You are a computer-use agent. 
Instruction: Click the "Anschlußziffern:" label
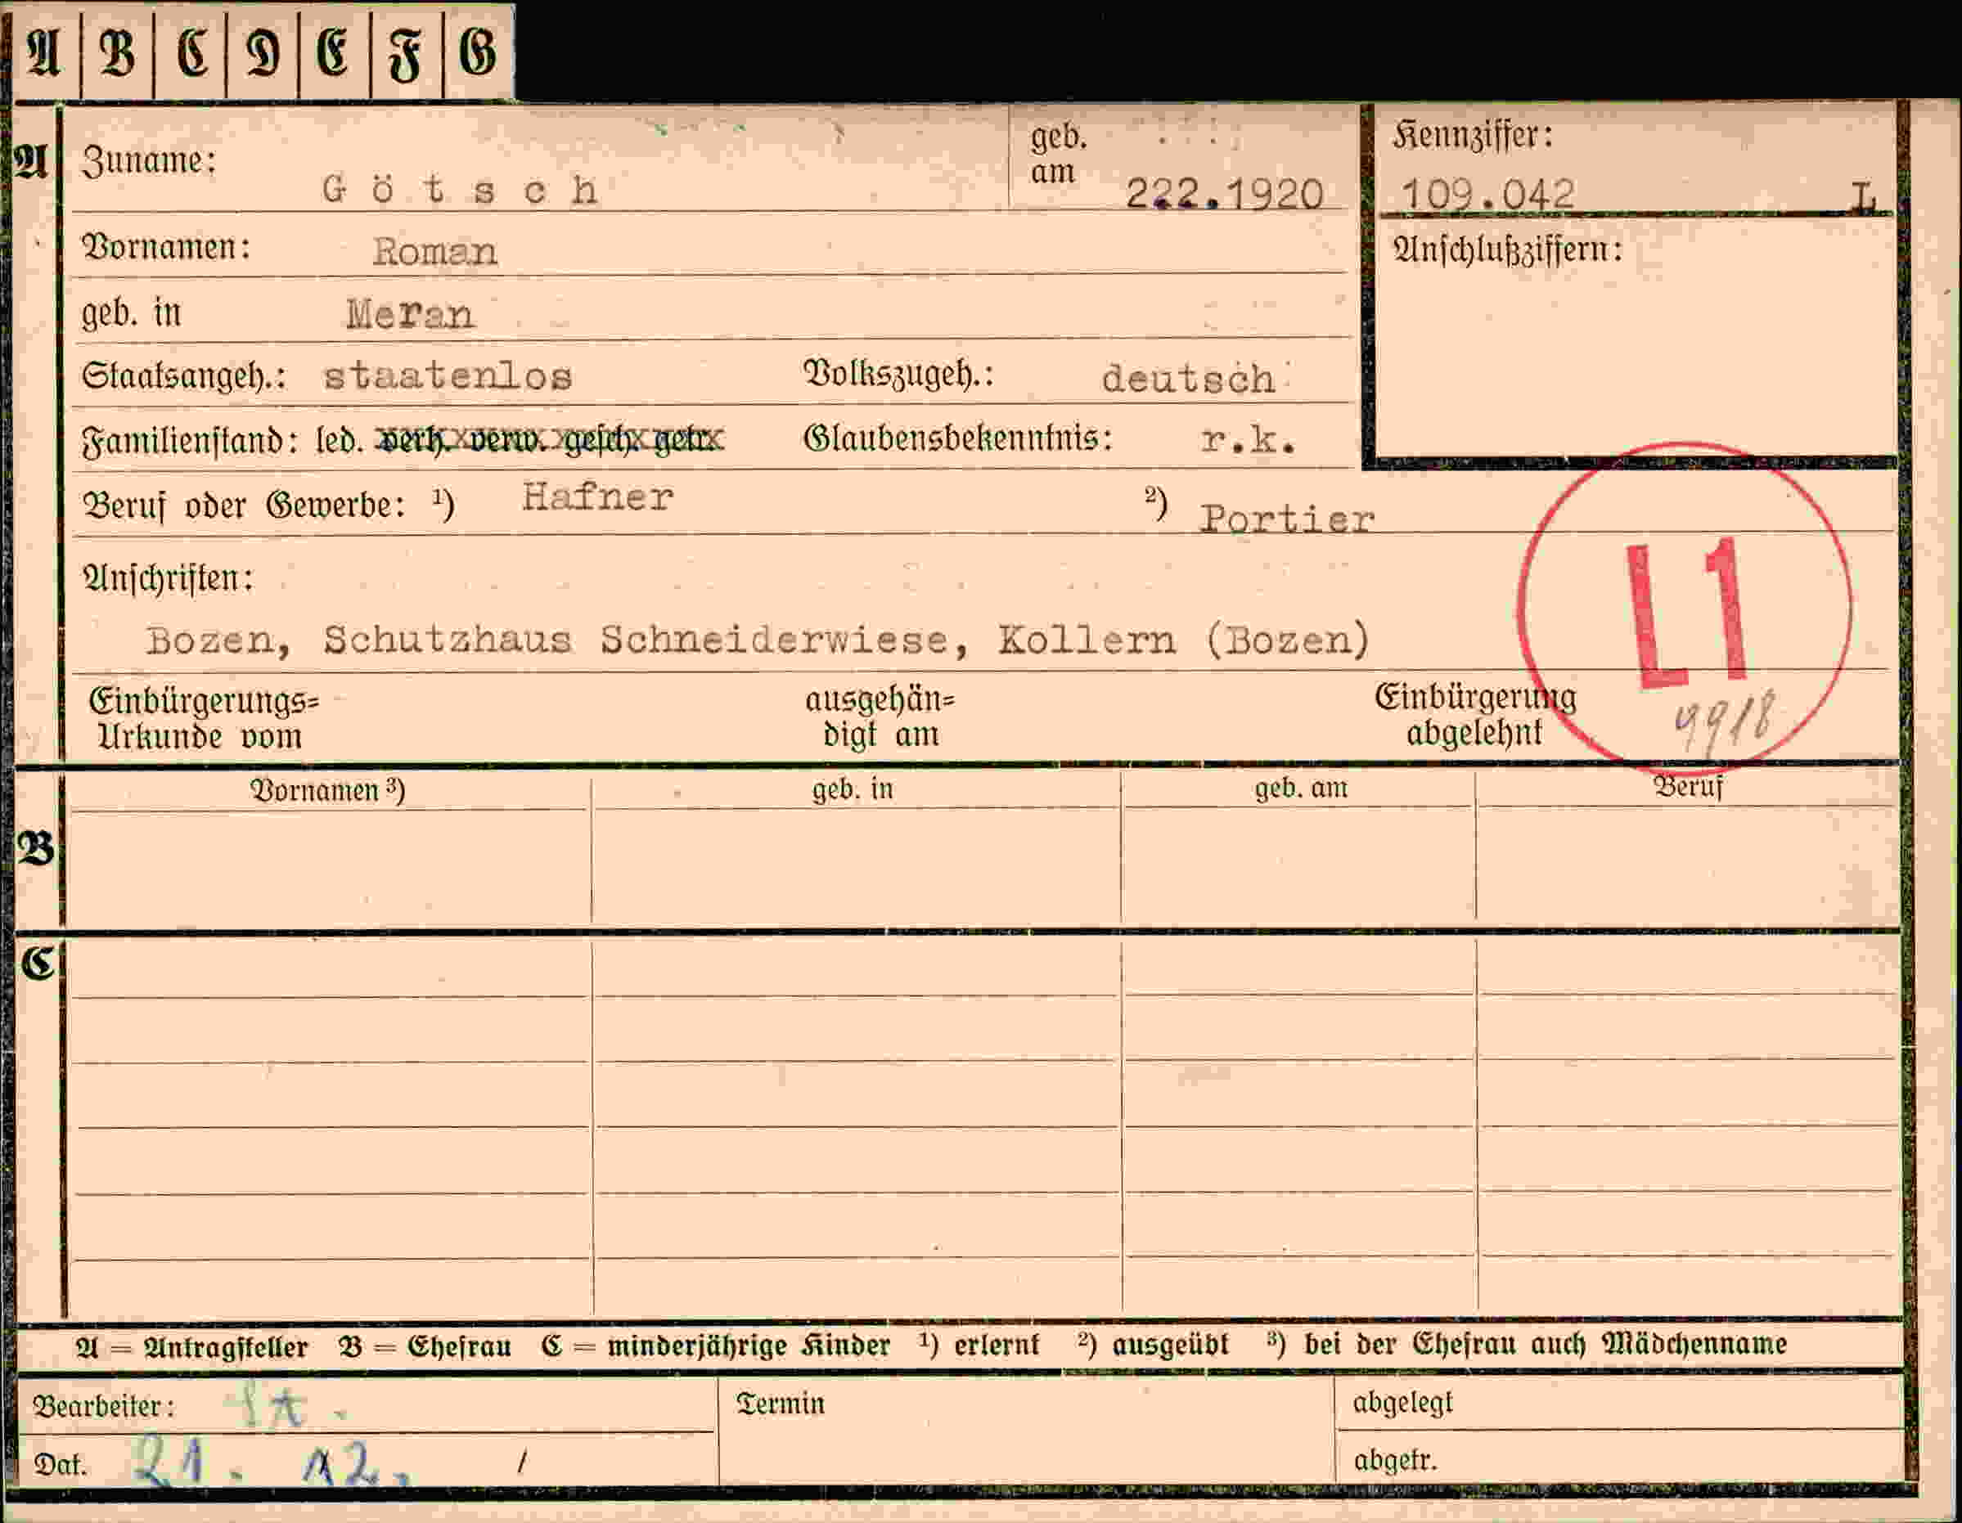pos(1509,249)
